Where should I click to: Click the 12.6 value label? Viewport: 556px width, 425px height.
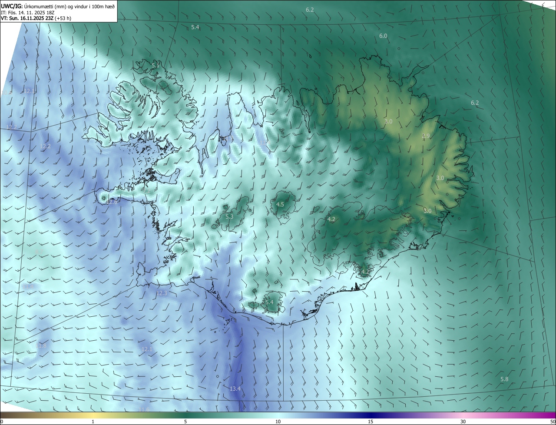112,202
